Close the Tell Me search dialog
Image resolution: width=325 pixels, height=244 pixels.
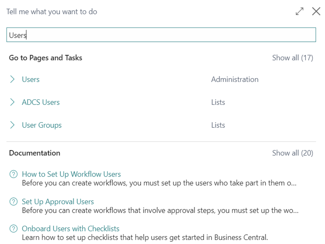[316, 12]
